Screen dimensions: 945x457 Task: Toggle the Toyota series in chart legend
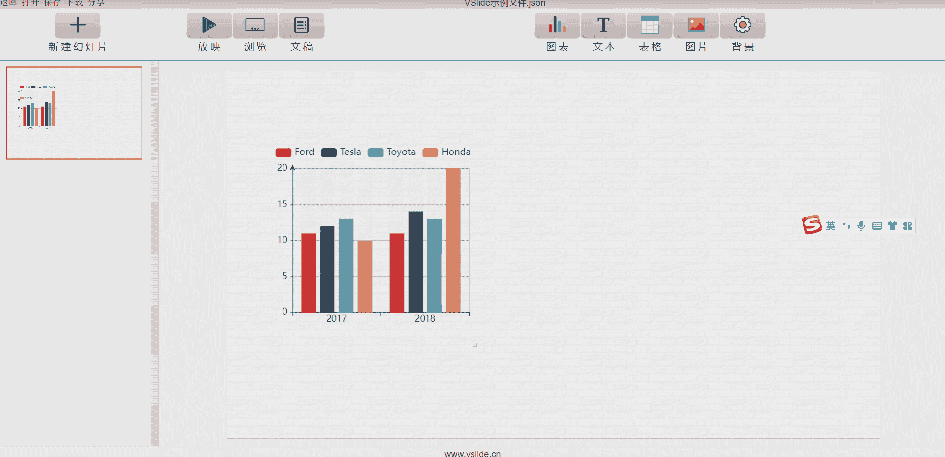point(391,152)
